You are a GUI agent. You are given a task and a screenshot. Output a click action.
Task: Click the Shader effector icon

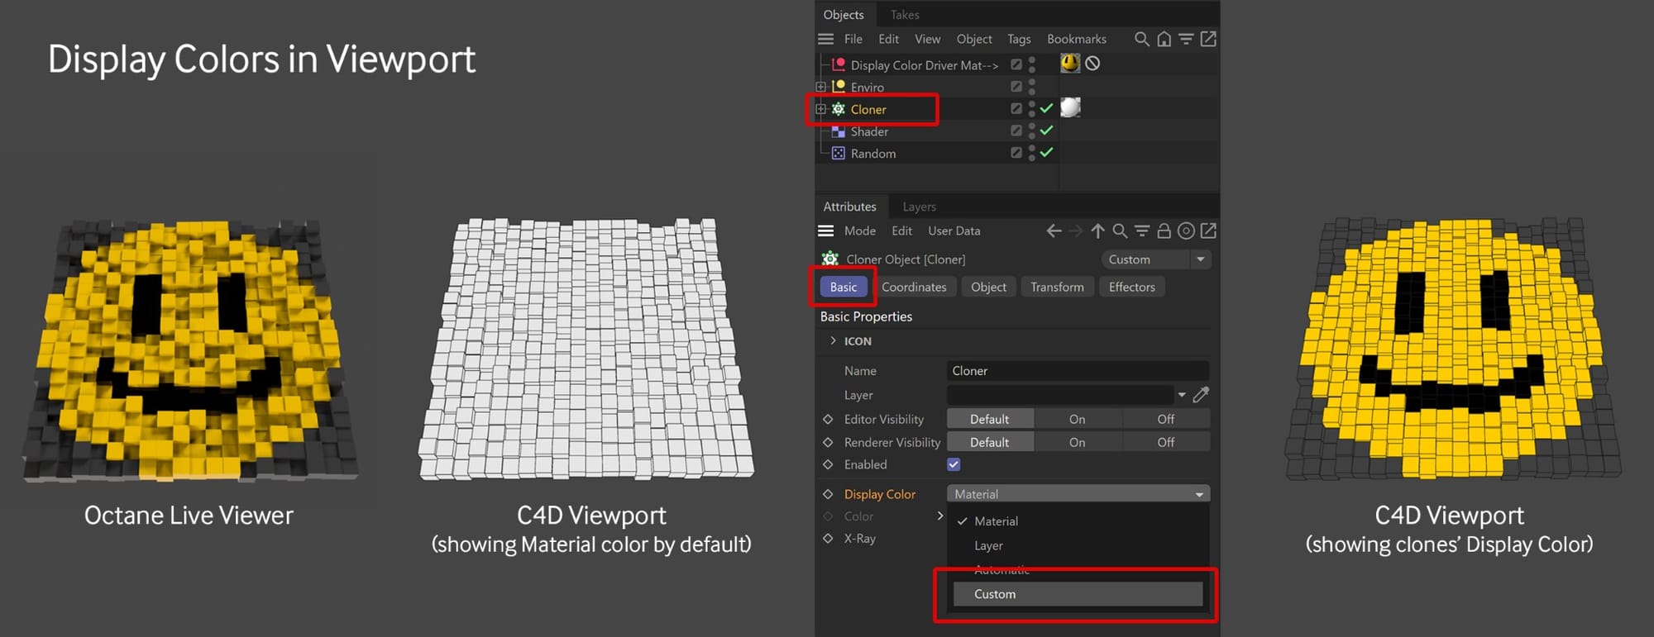click(839, 131)
